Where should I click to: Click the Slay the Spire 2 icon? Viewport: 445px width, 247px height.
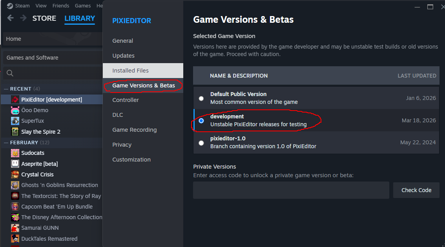coord(15,132)
